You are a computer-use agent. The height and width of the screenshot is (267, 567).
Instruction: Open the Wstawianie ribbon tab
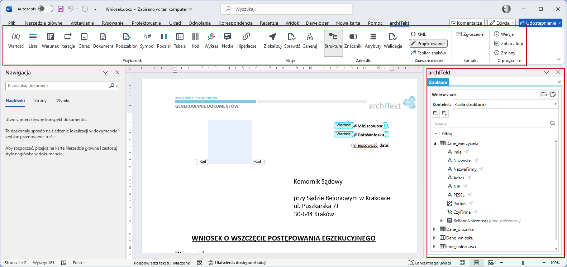(x=82, y=23)
